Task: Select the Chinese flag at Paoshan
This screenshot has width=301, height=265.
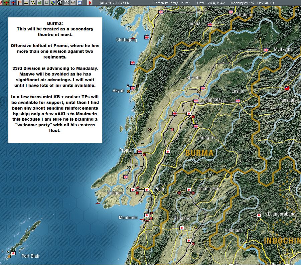Action: pyautogui.click(x=287, y=88)
